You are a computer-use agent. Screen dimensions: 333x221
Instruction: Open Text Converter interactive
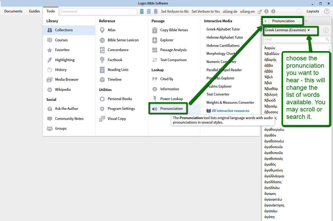point(218,94)
